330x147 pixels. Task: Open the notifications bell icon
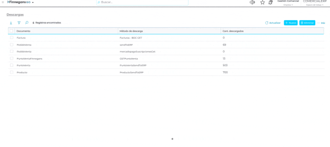271,3
